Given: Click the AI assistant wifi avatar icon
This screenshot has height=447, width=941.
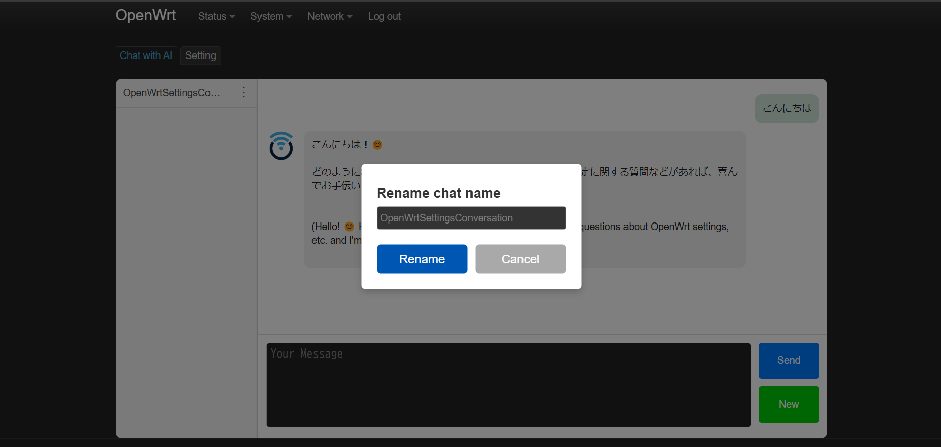Looking at the screenshot, I should pos(281,146).
